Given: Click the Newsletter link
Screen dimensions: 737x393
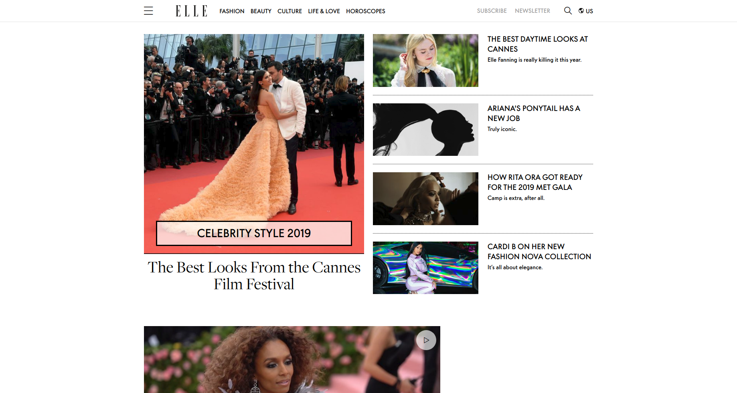Looking at the screenshot, I should 533,11.
